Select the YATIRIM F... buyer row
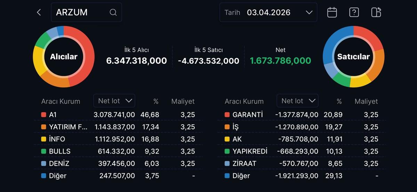The image size is (417, 192). point(118,127)
